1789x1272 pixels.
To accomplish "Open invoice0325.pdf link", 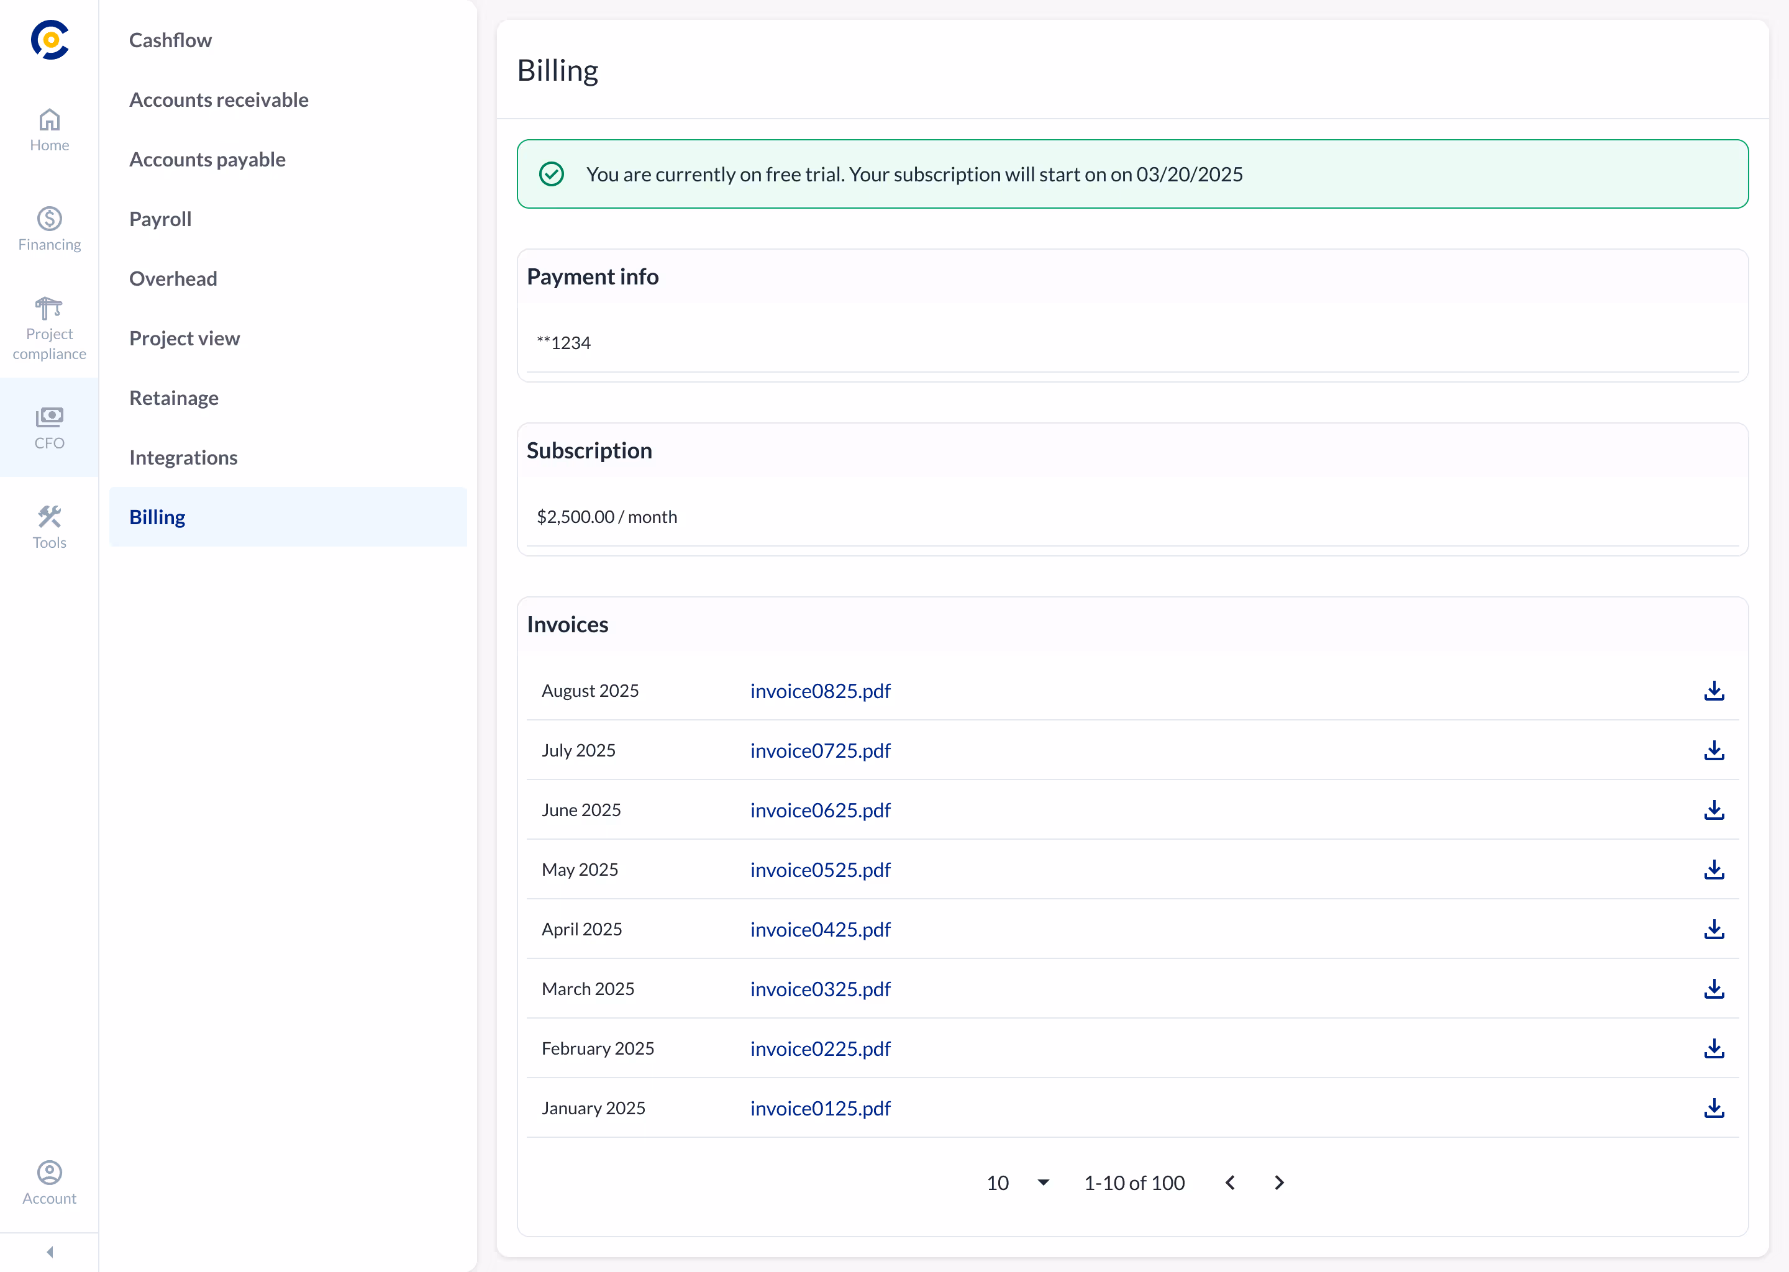I will 820,988.
